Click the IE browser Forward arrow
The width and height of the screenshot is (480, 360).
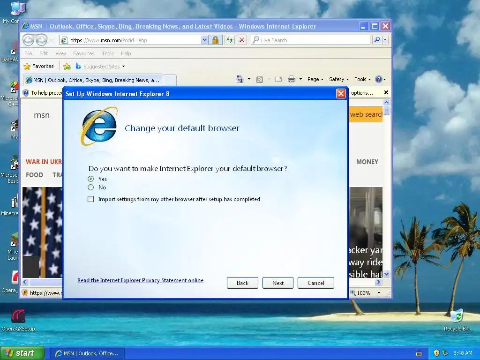pos(41,40)
